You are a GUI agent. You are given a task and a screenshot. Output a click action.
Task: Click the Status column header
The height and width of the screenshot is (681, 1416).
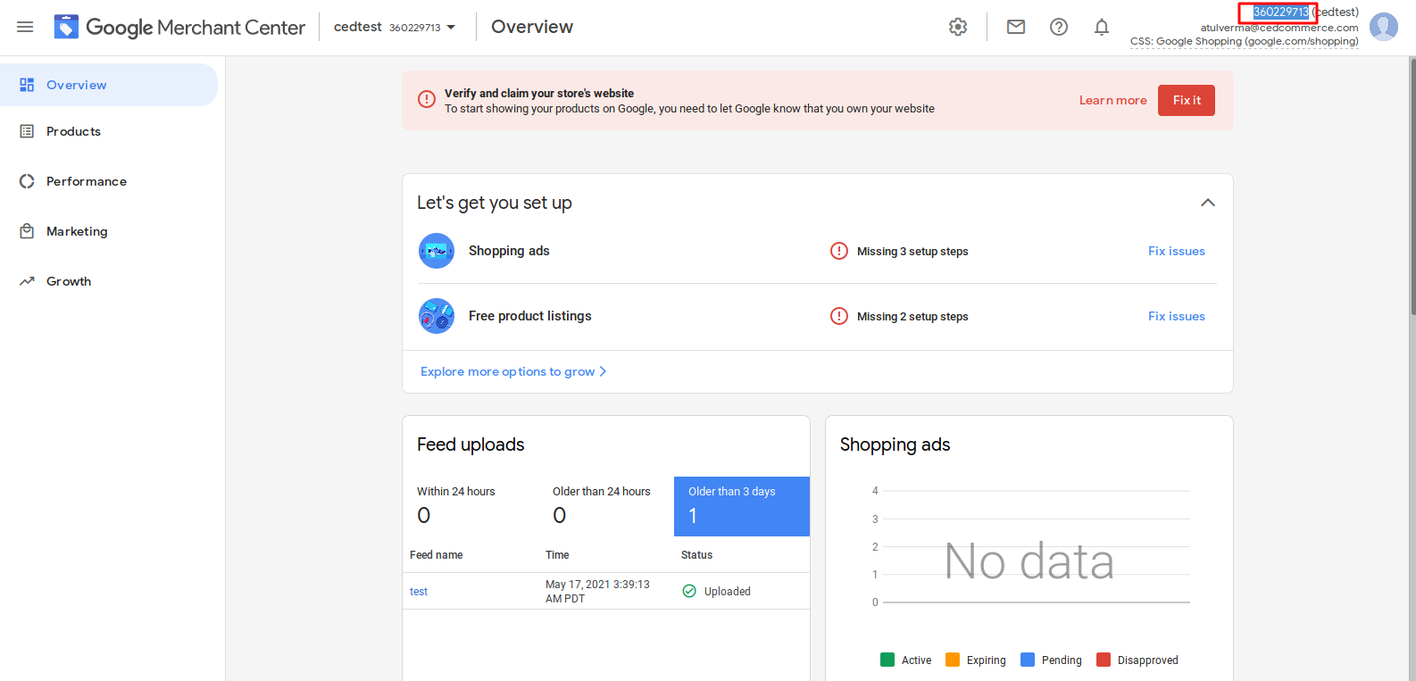click(x=697, y=555)
